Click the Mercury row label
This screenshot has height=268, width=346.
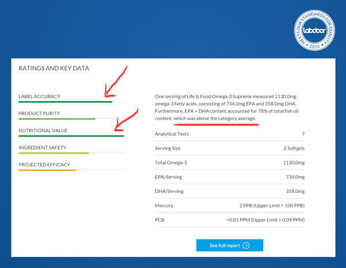click(x=164, y=206)
